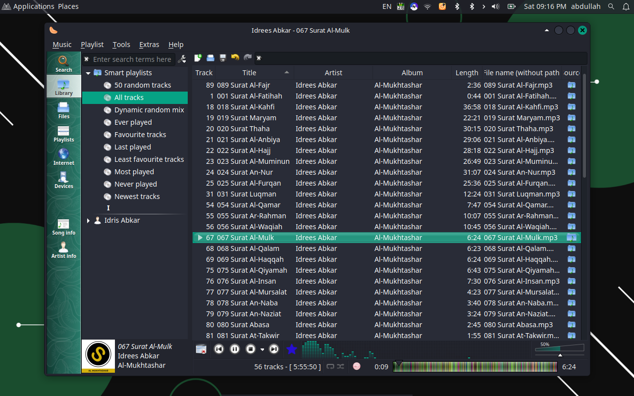Open the Internet sidebar tab
This screenshot has width=634, height=396.
point(63,156)
